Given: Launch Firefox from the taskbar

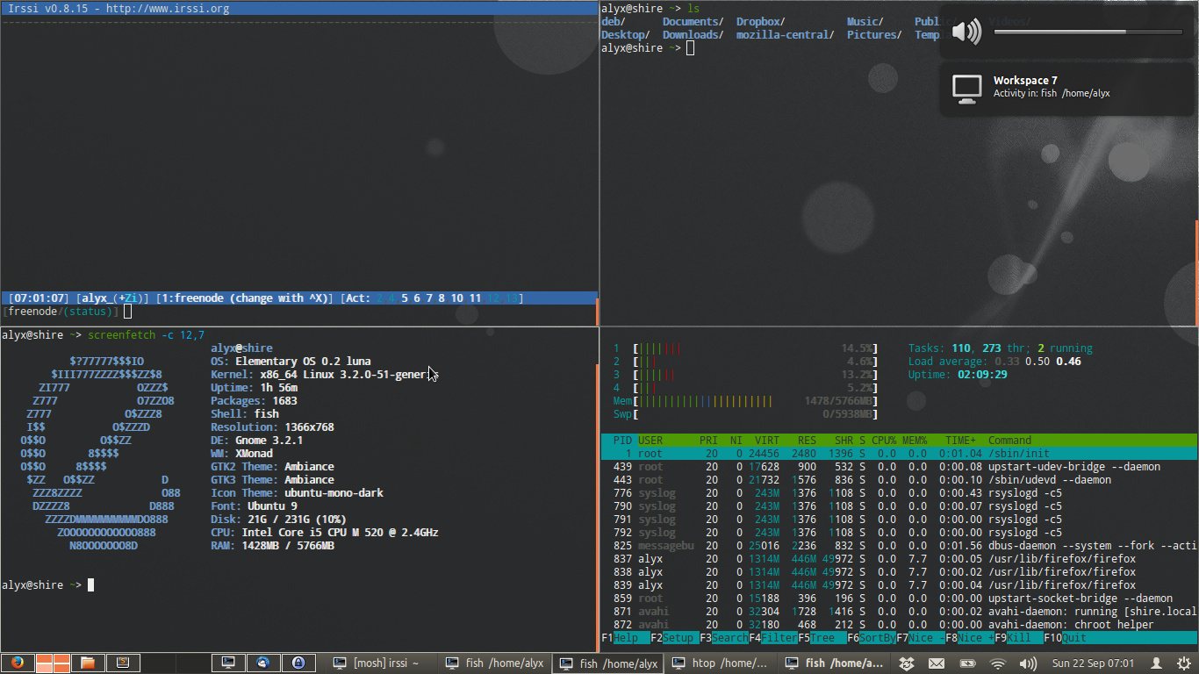Looking at the screenshot, I should tap(17, 663).
